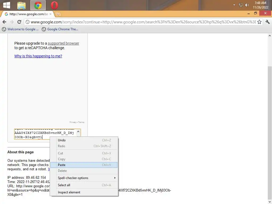Open a new tab button
Viewport: 272px width, 204px height.
58,14
